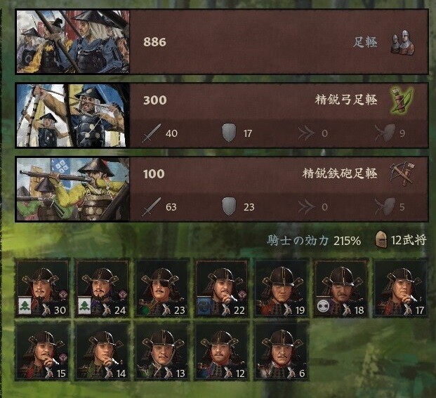
Task: Click the green bow icon for 精鋭弓足軽
Action: coord(402,100)
